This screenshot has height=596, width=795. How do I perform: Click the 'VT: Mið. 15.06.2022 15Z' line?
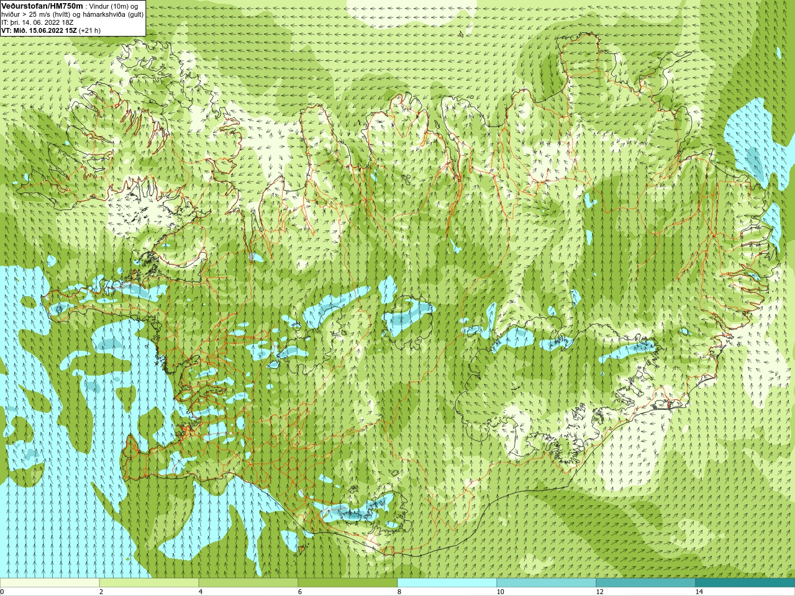coord(39,30)
